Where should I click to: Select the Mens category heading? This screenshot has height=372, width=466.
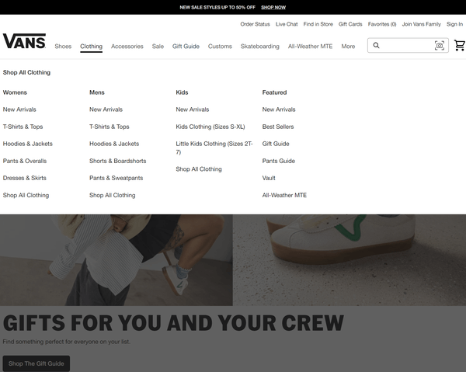(97, 92)
